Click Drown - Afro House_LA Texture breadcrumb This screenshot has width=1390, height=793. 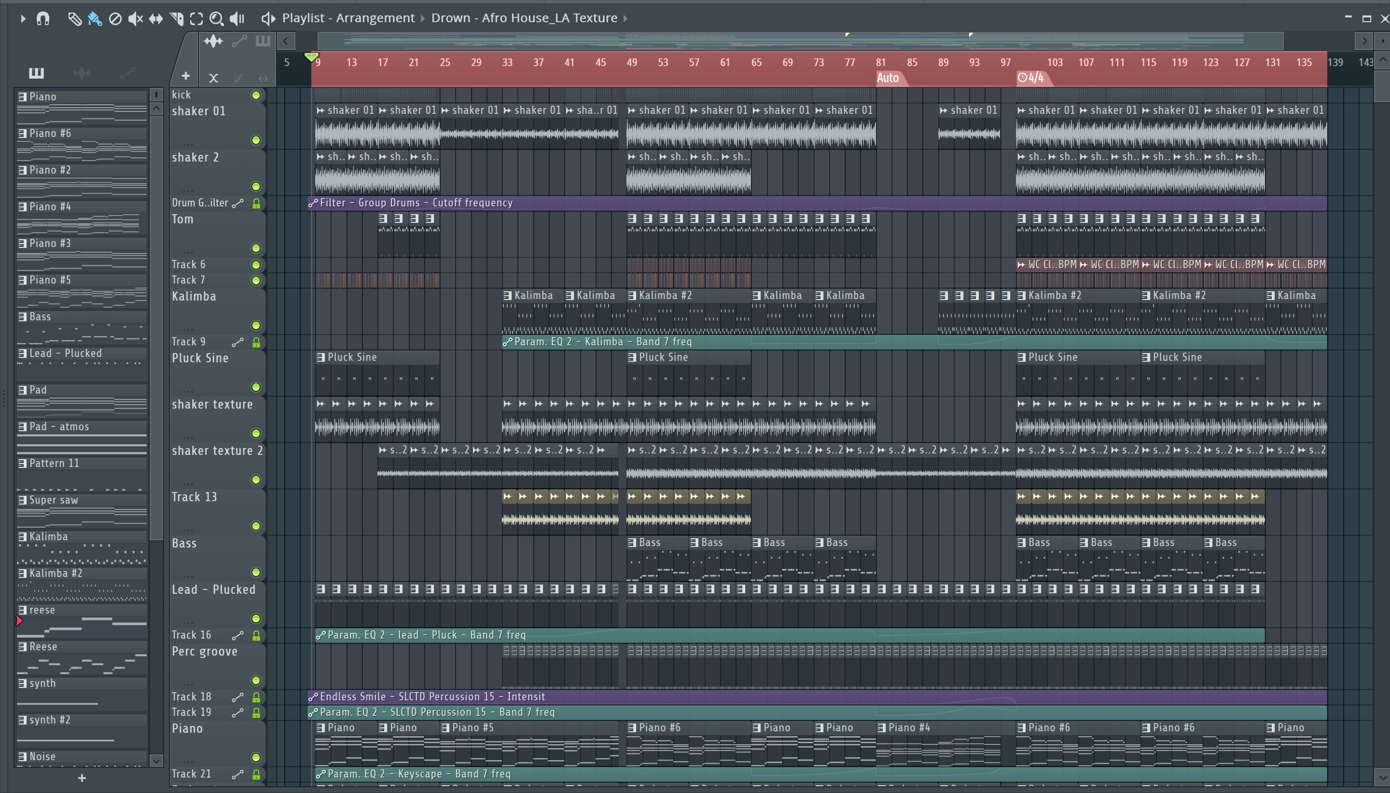[524, 18]
